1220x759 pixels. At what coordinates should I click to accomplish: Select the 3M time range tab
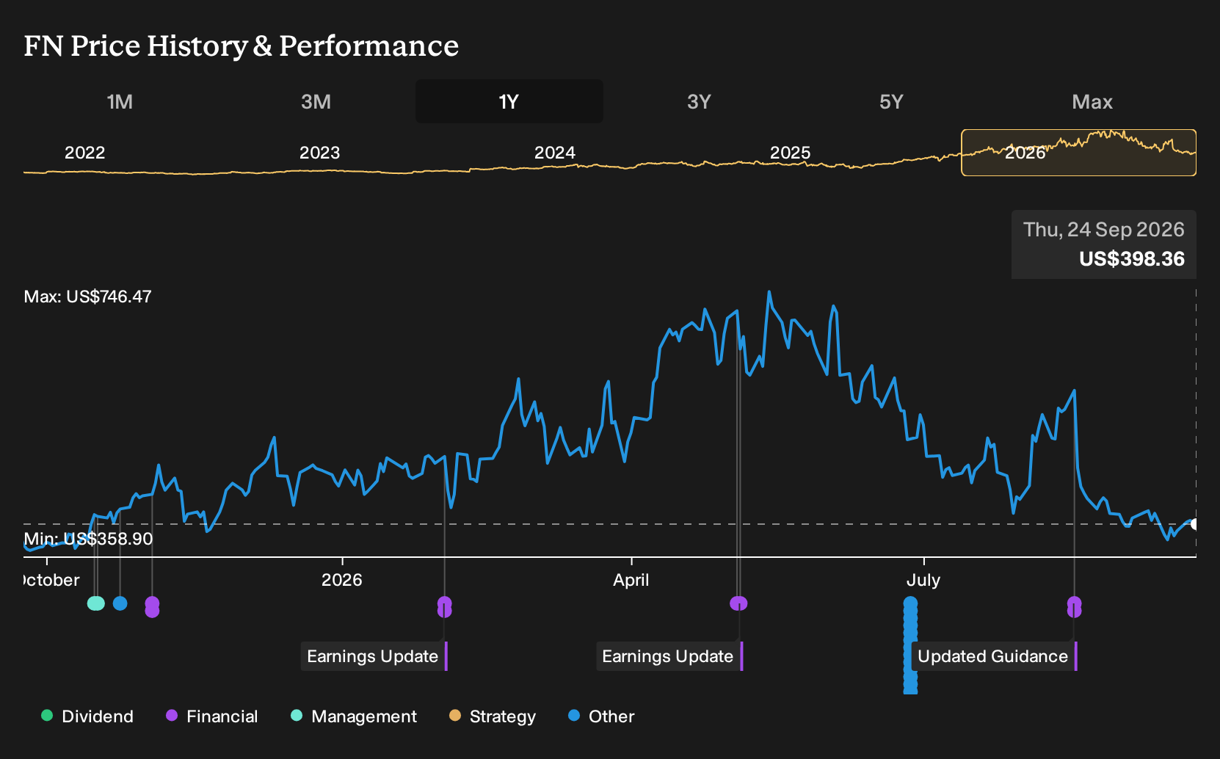coord(316,101)
